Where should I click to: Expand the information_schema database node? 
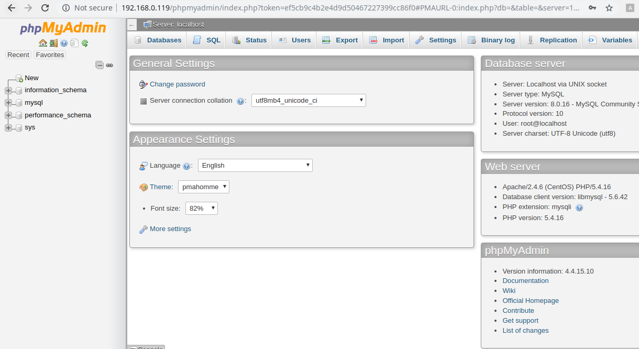8,90
